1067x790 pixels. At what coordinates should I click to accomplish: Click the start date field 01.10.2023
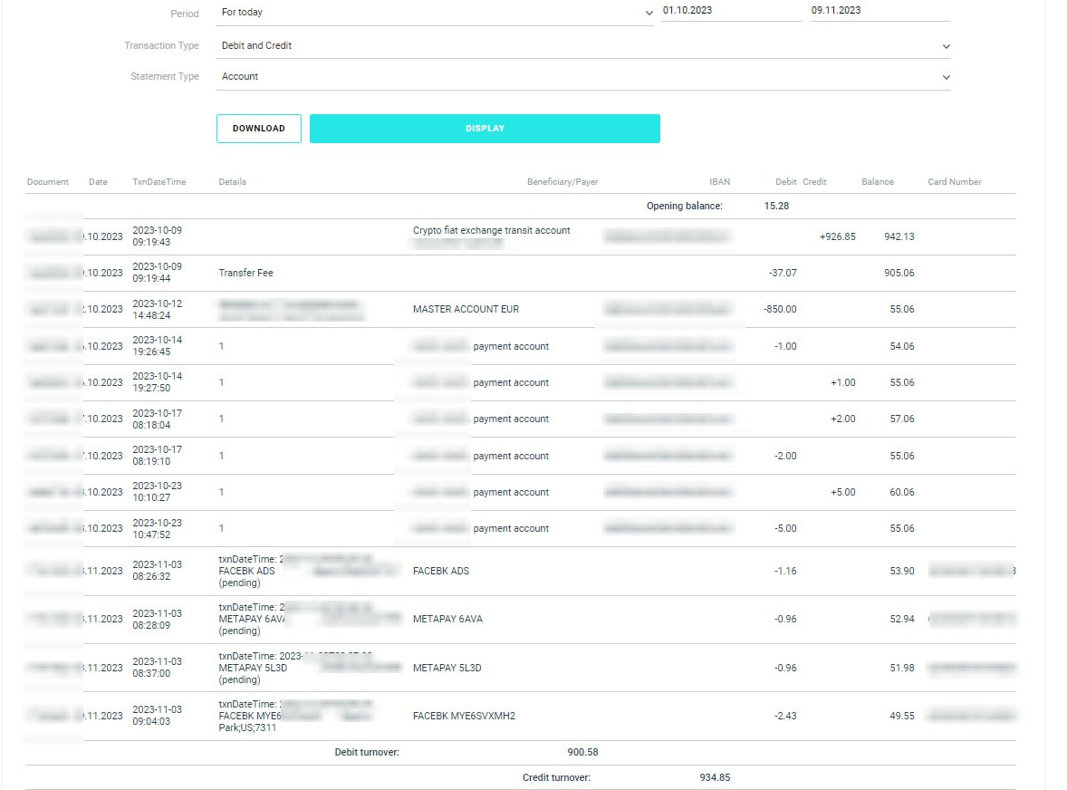tap(732, 11)
